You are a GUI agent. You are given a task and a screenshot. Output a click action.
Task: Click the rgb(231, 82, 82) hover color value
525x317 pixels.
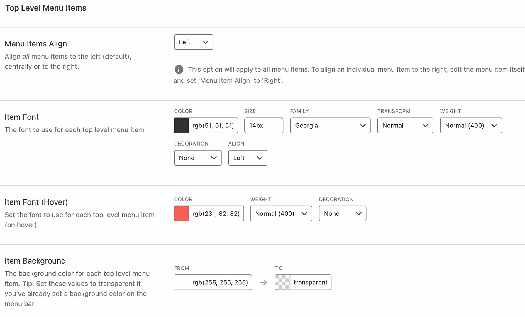pyautogui.click(x=216, y=213)
